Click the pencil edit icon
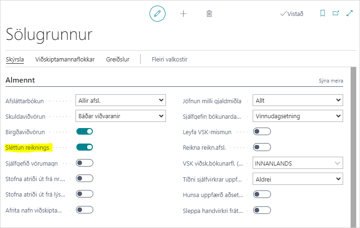Viewport: 360px width, 228px height. pyautogui.click(x=157, y=14)
